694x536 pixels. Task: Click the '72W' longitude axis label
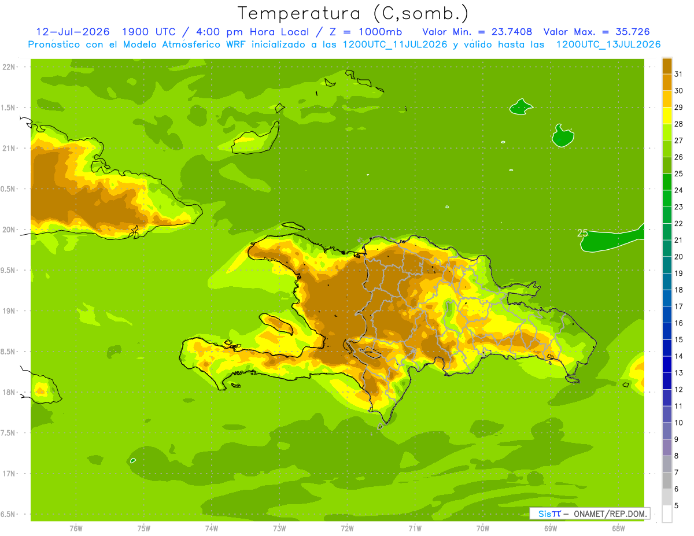pyautogui.click(x=347, y=529)
